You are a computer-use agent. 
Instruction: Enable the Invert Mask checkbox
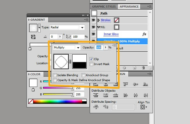91,64
